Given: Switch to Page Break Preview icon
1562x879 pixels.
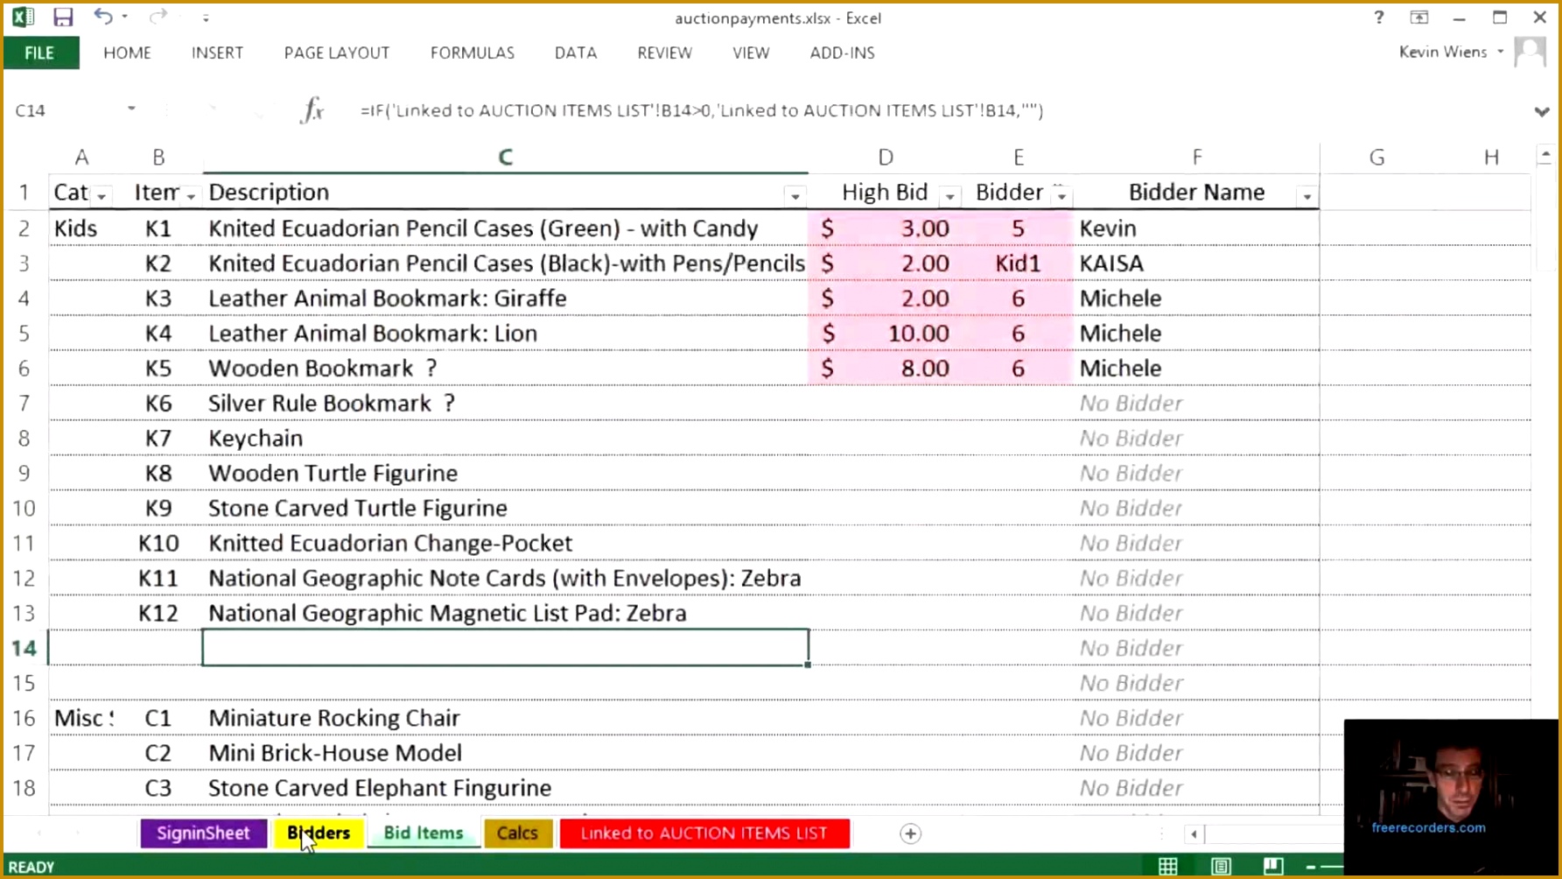Looking at the screenshot, I should pyautogui.click(x=1273, y=867).
